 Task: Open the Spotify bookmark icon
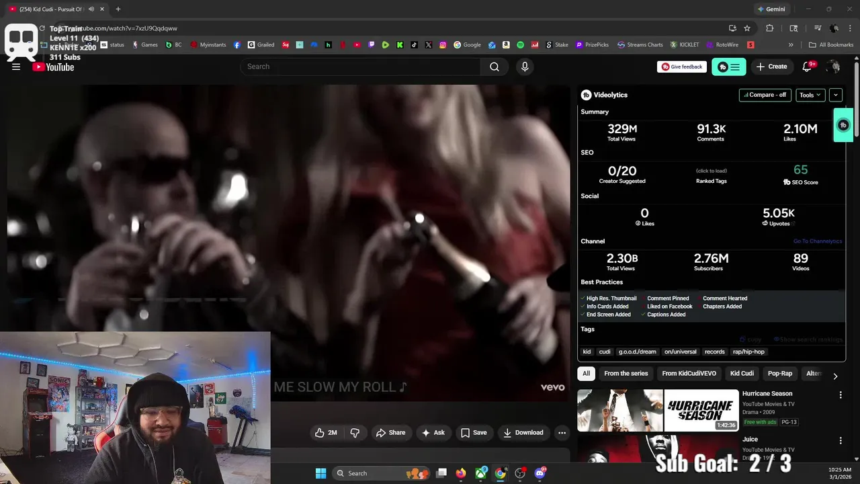tap(521, 45)
